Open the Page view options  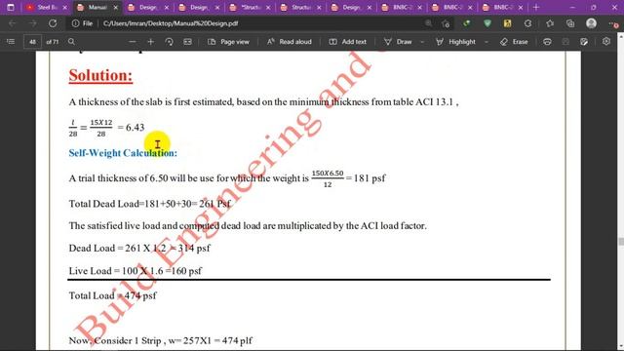pos(228,41)
